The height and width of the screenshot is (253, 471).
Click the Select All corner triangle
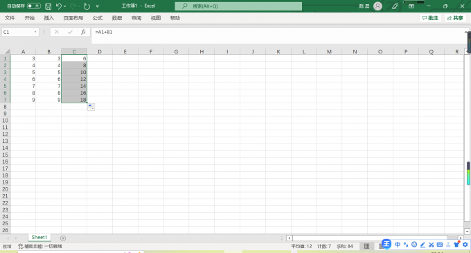click(x=7, y=51)
